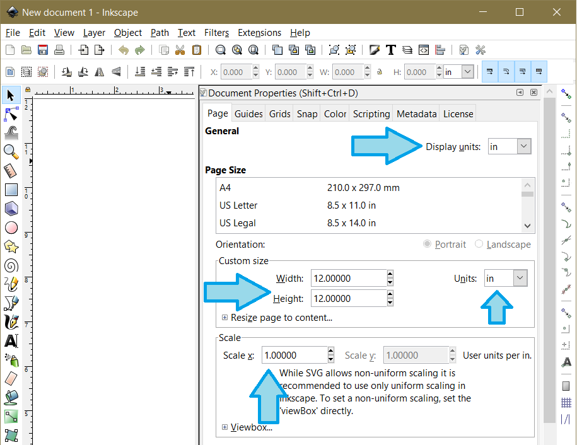Image resolution: width=577 pixels, height=445 pixels.
Task: Paste from clipboard icon
Action: [x=197, y=50]
